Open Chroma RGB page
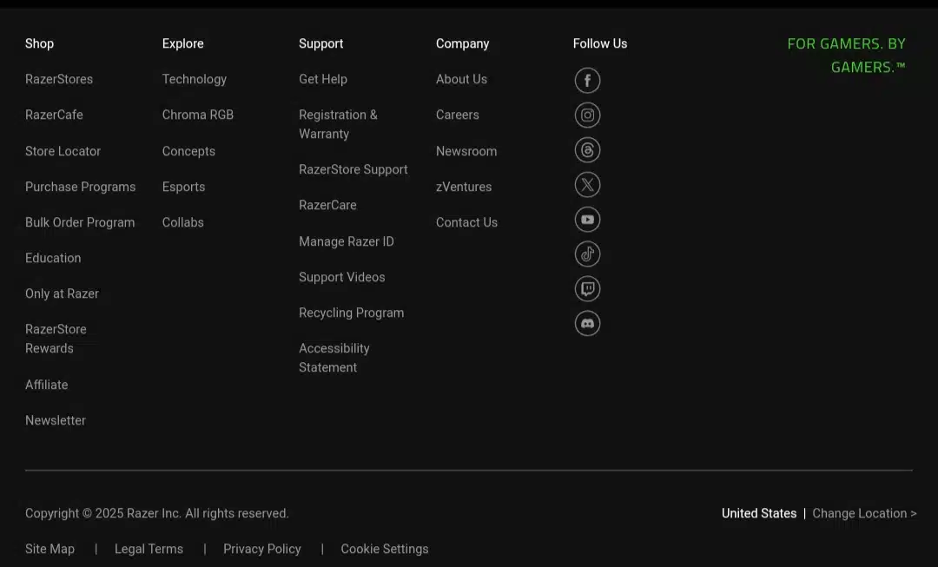 pyautogui.click(x=197, y=115)
